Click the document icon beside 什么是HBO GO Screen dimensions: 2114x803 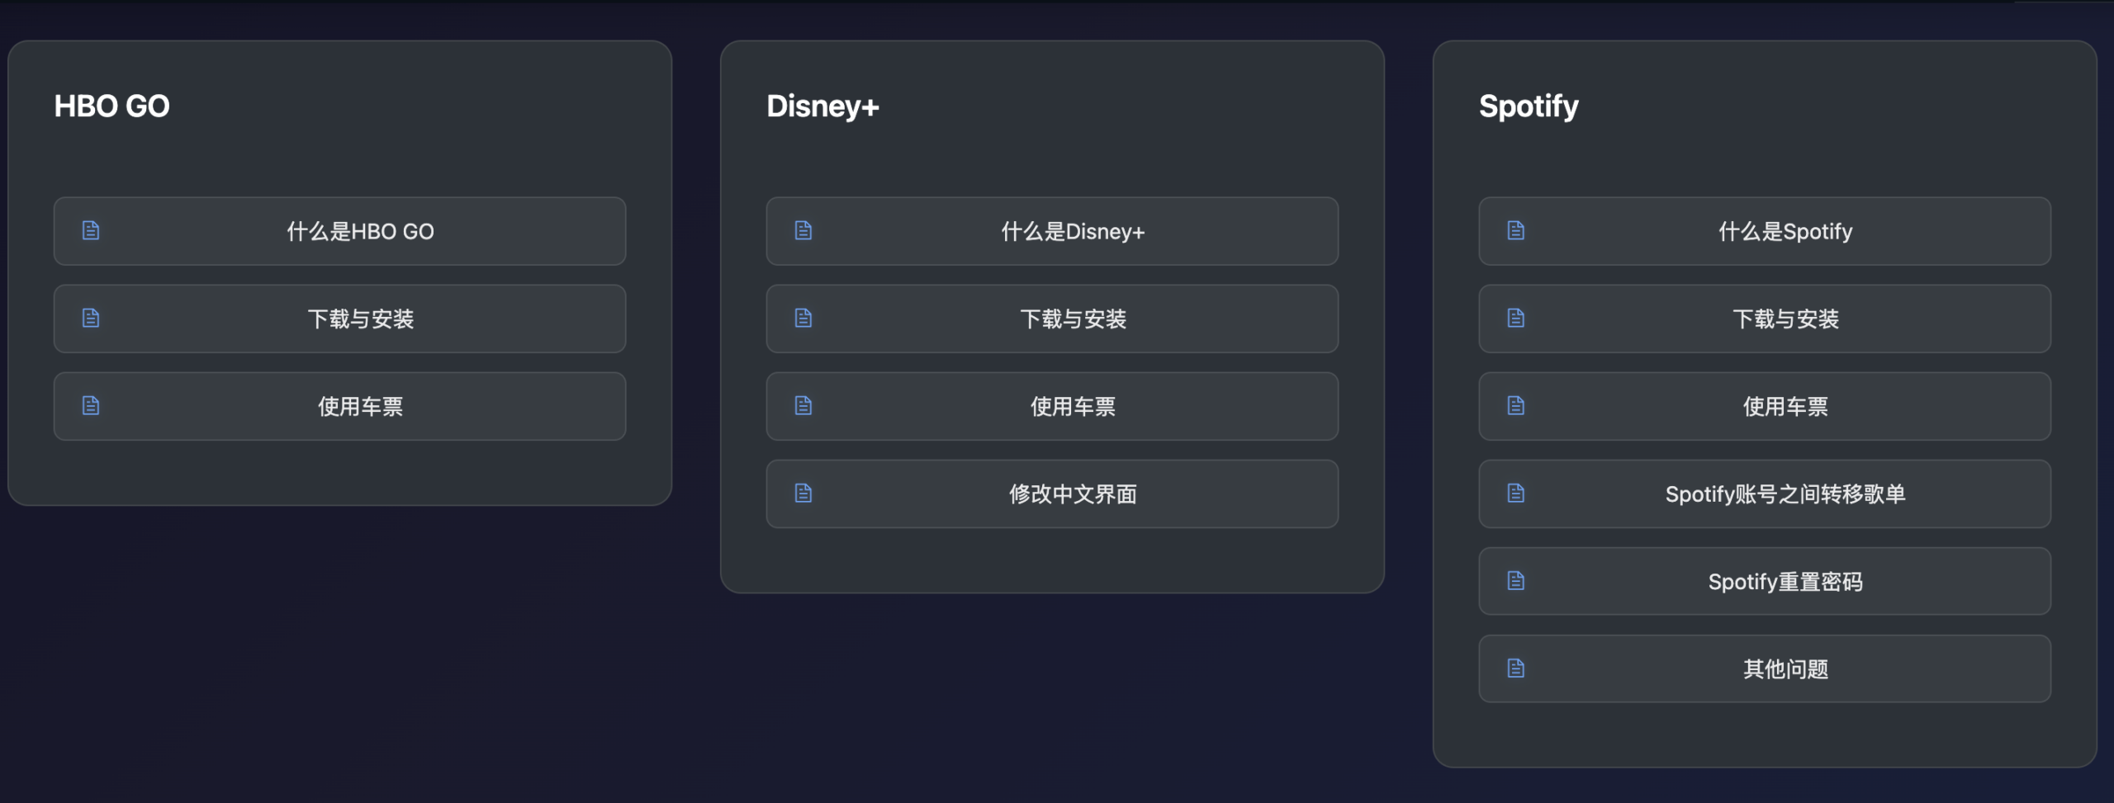91,232
